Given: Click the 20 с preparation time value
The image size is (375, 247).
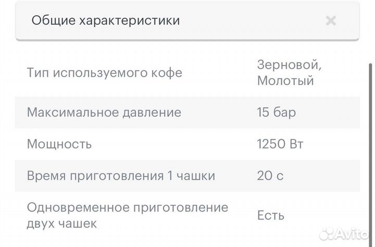Looking at the screenshot, I should click(270, 176).
